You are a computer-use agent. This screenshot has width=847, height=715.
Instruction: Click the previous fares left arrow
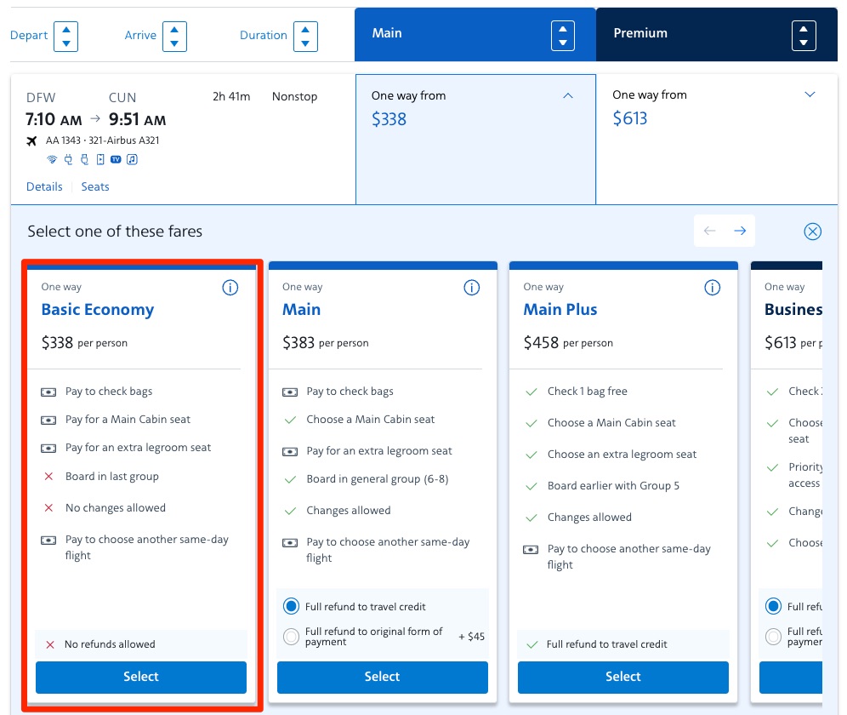[709, 231]
